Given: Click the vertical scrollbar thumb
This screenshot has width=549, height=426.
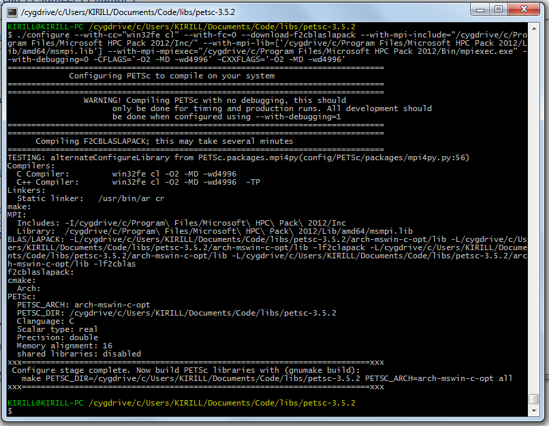Looking at the screenshot, I should click(x=533, y=399).
